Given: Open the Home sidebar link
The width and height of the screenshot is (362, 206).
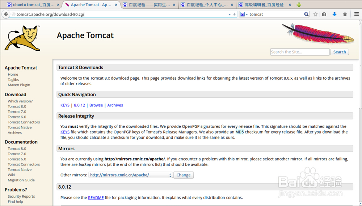Looking at the screenshot, I should (13, 74).
